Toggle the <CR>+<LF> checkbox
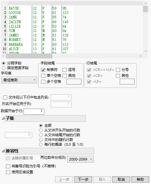Viewport: 151px width, 184px height. click(89, 70)
